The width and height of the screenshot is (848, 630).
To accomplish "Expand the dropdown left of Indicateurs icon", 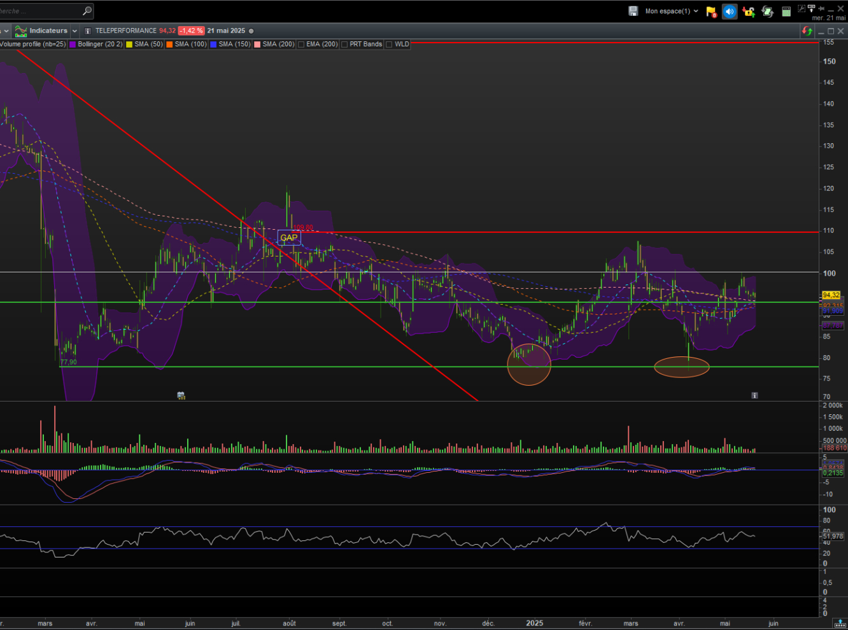I will coord(6,31).
